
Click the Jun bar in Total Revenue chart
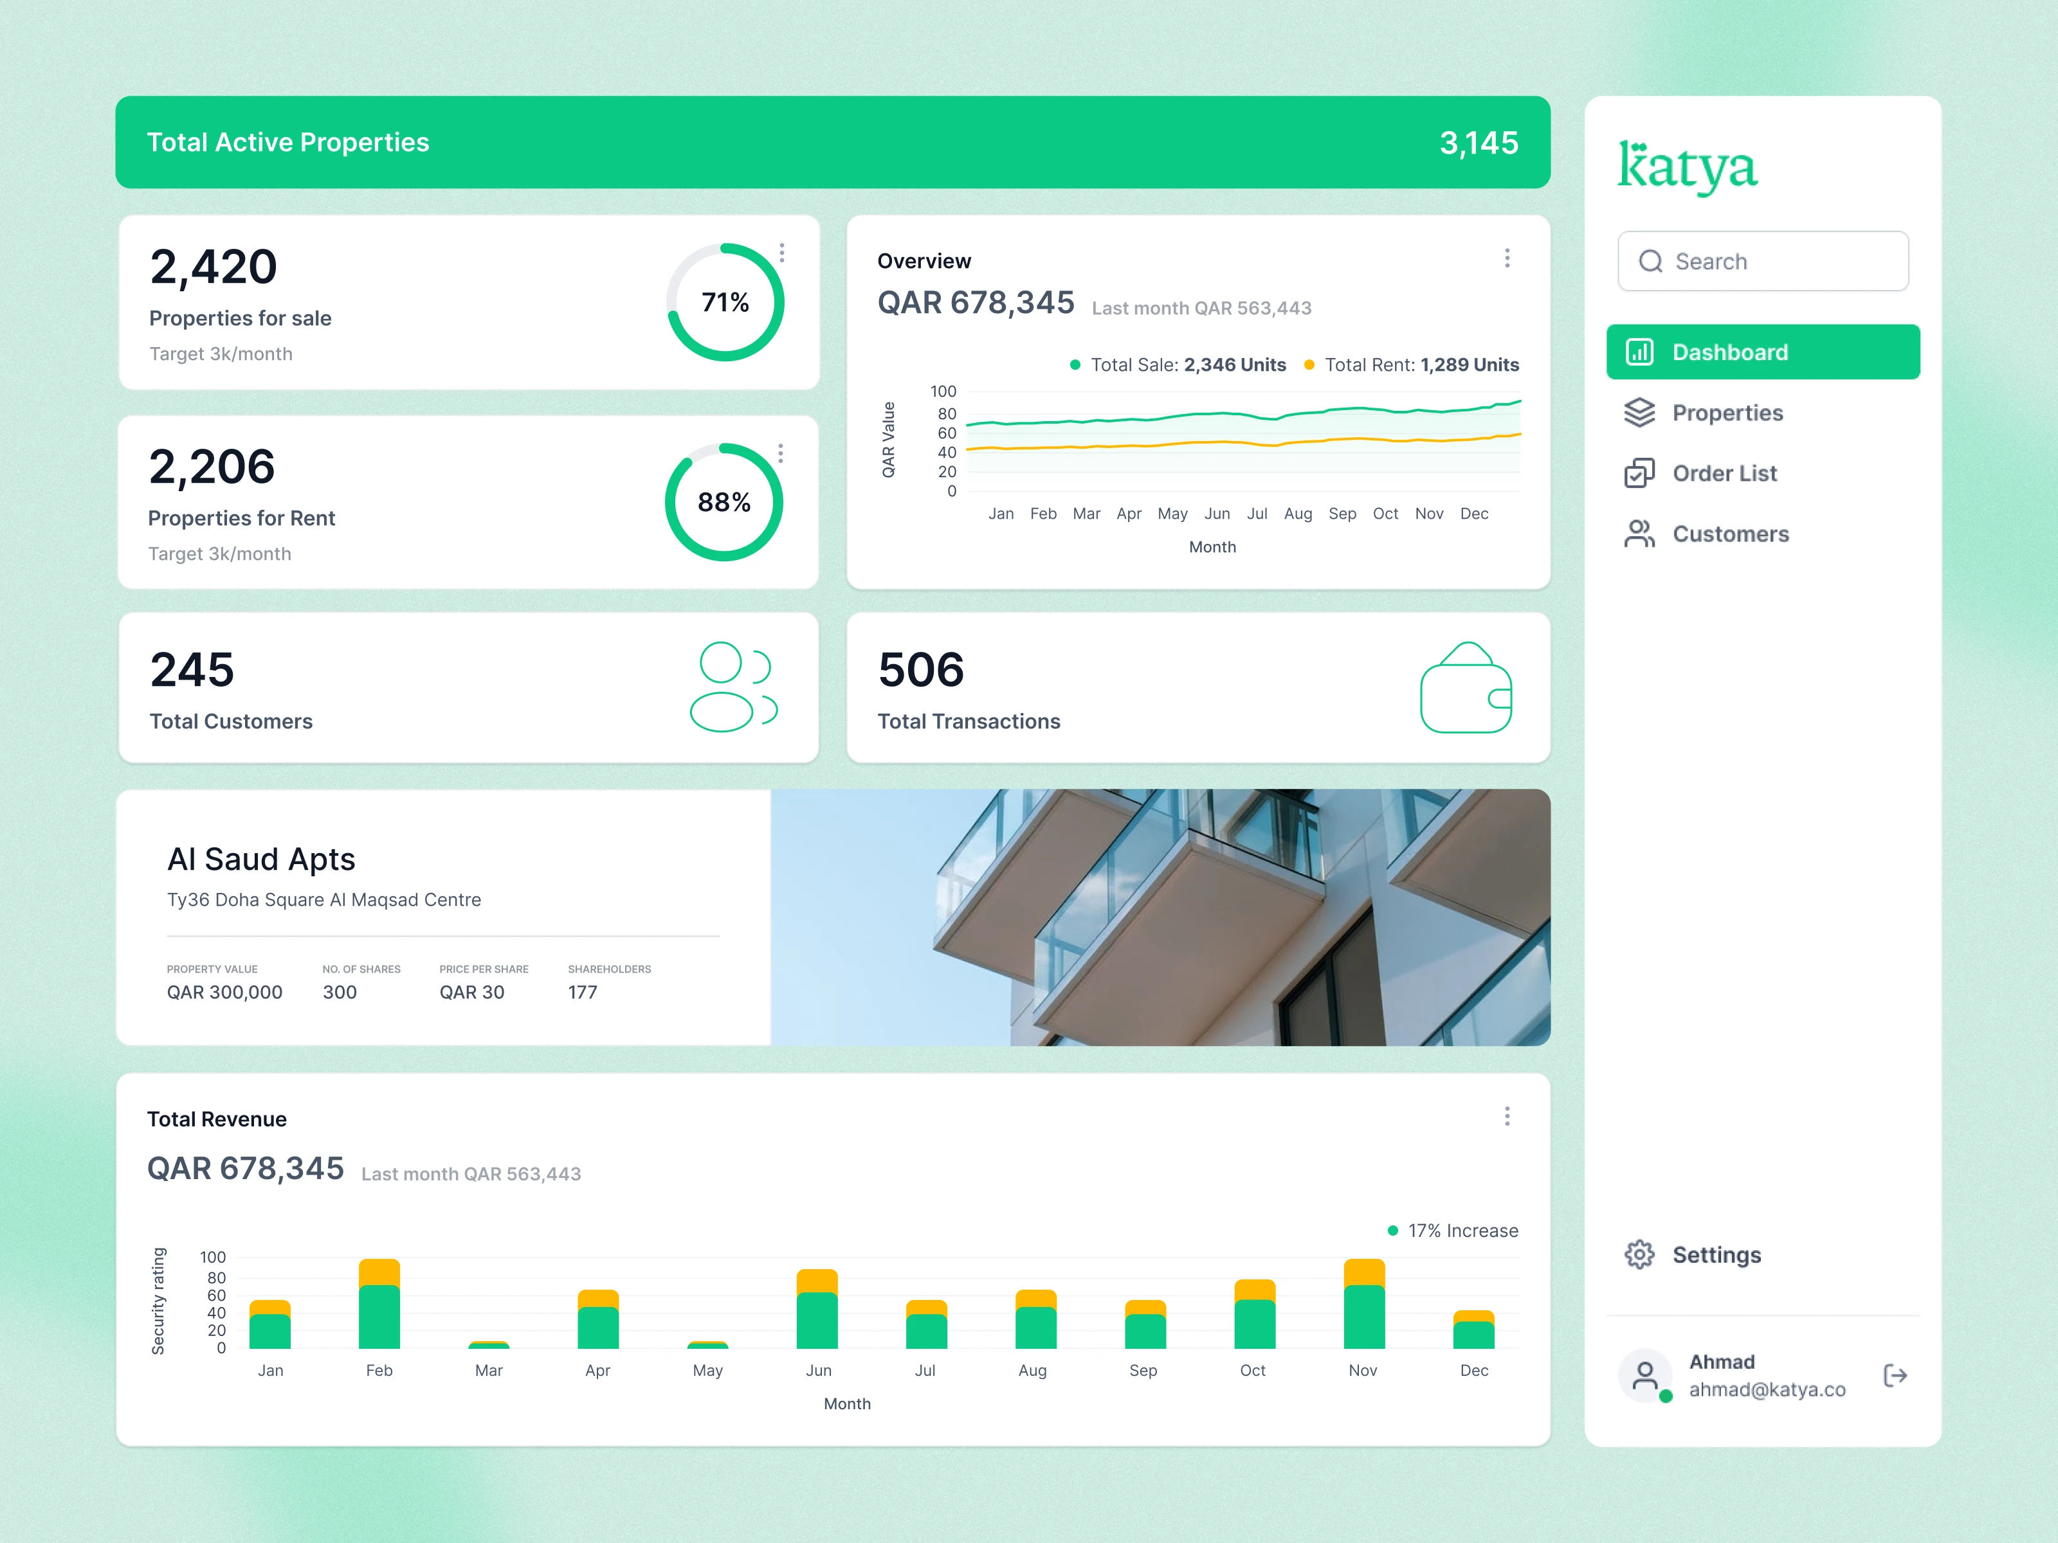(817, 1308)
